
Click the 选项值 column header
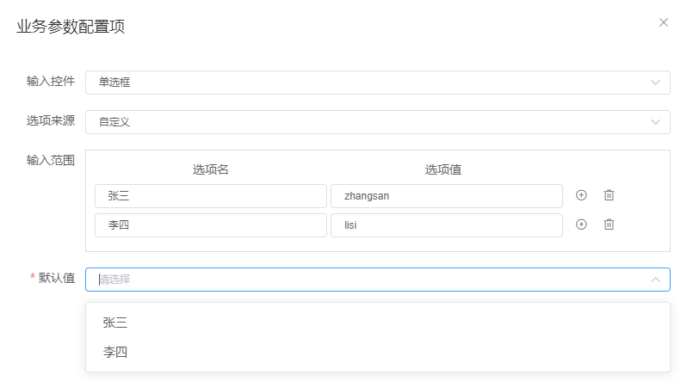click(x=443, y=169)
